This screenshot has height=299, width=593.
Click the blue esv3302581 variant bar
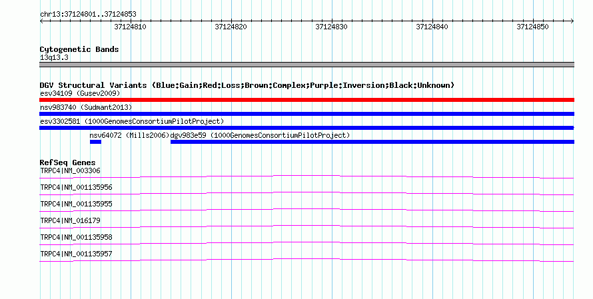(x=306, y=128)
